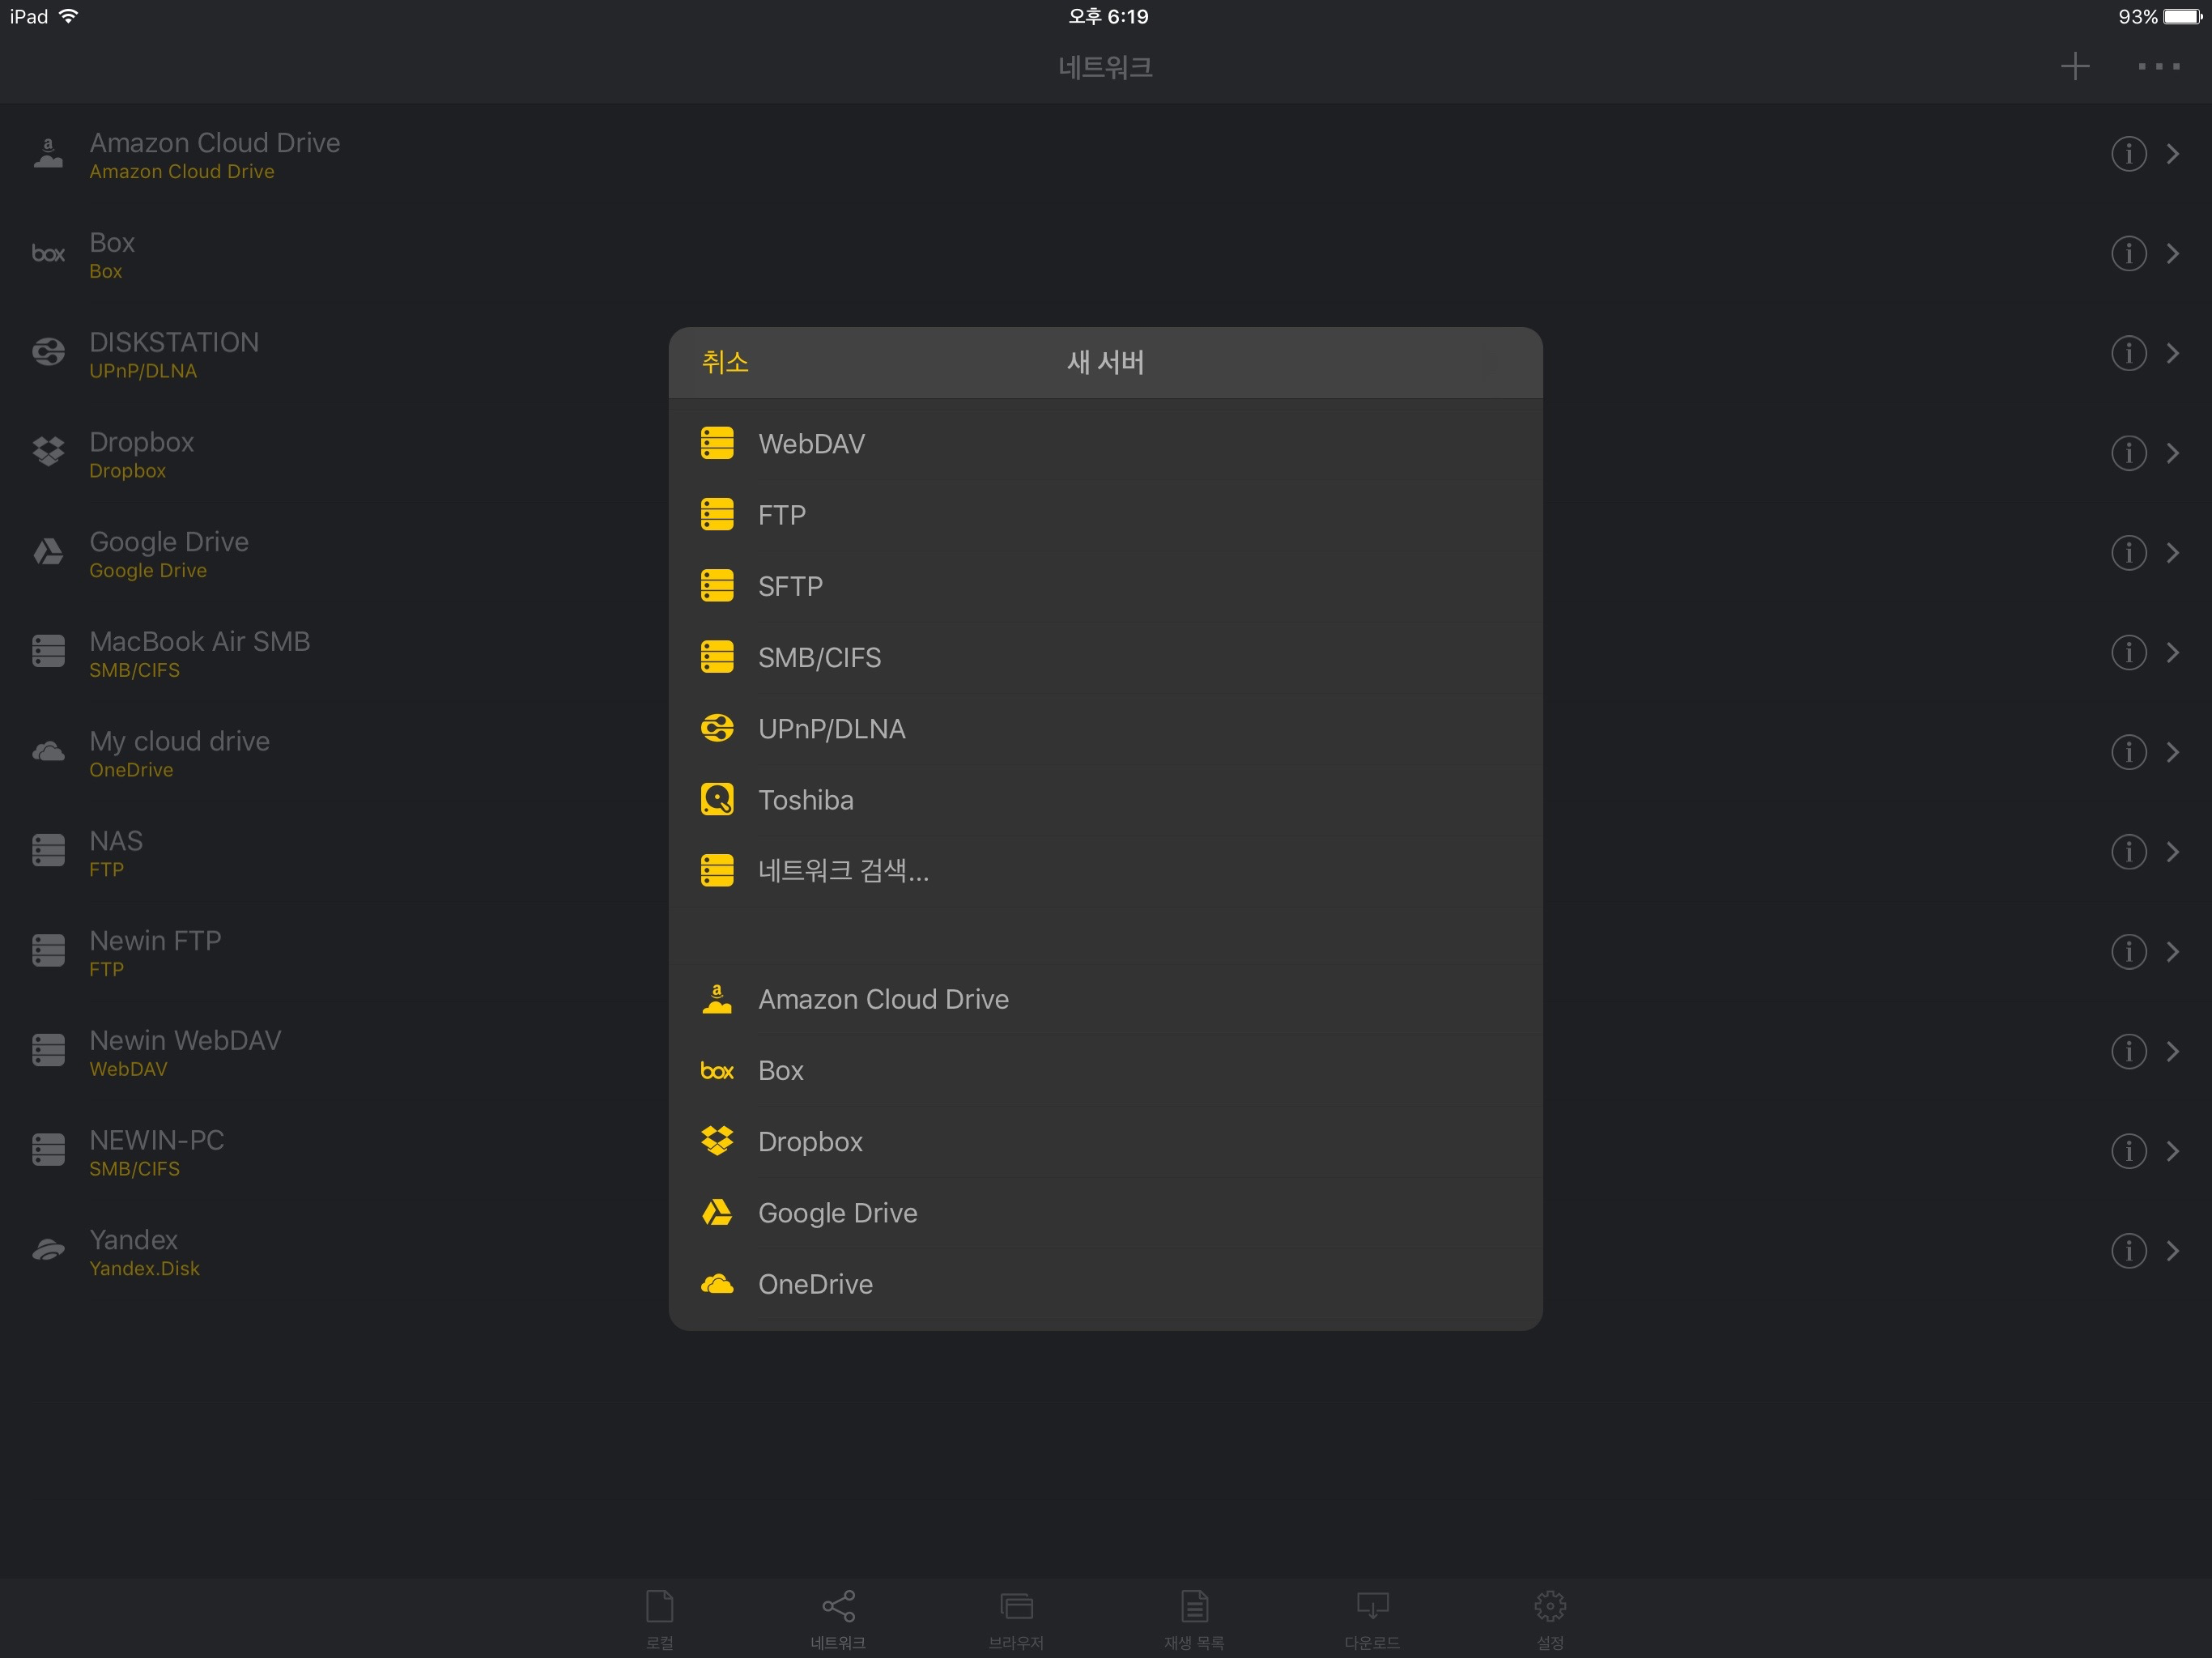This screenshot has height=1658, width=2212.
Task: Open info for Newin FTP server
Action: 2129,952
